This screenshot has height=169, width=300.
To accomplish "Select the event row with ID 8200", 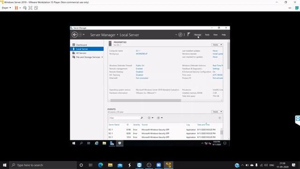I will pyautogui.click(x=164, y=133).
